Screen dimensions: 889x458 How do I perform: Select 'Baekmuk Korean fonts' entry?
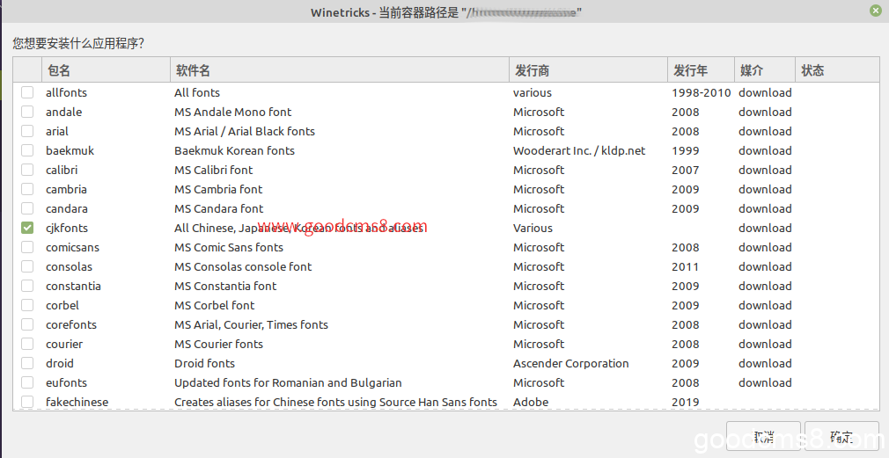(x=234, y=150)
